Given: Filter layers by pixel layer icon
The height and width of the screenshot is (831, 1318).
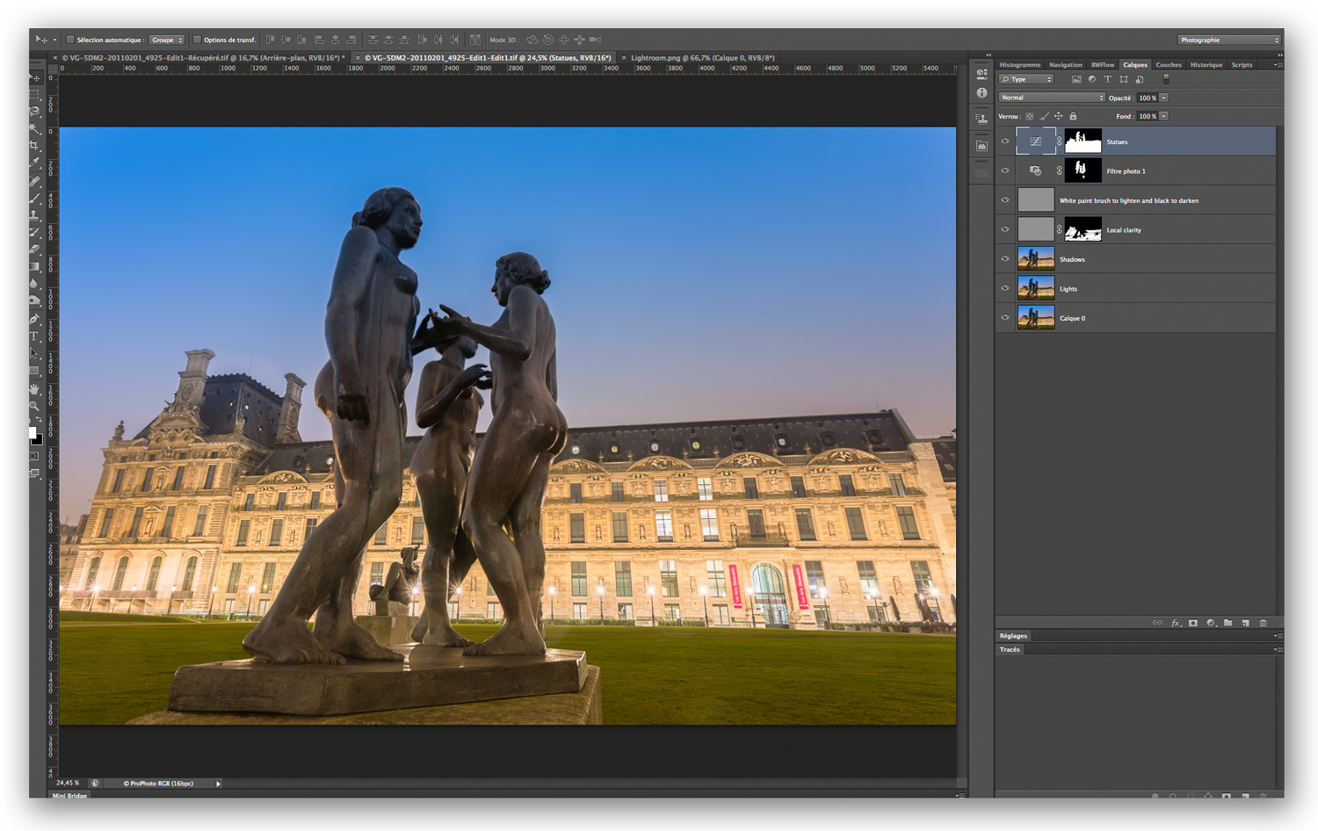Looking at the screenshot, I should (1076, 79).
